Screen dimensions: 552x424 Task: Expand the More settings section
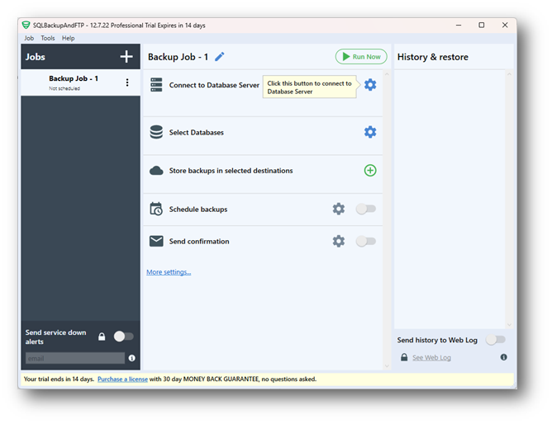coord(169,272)
